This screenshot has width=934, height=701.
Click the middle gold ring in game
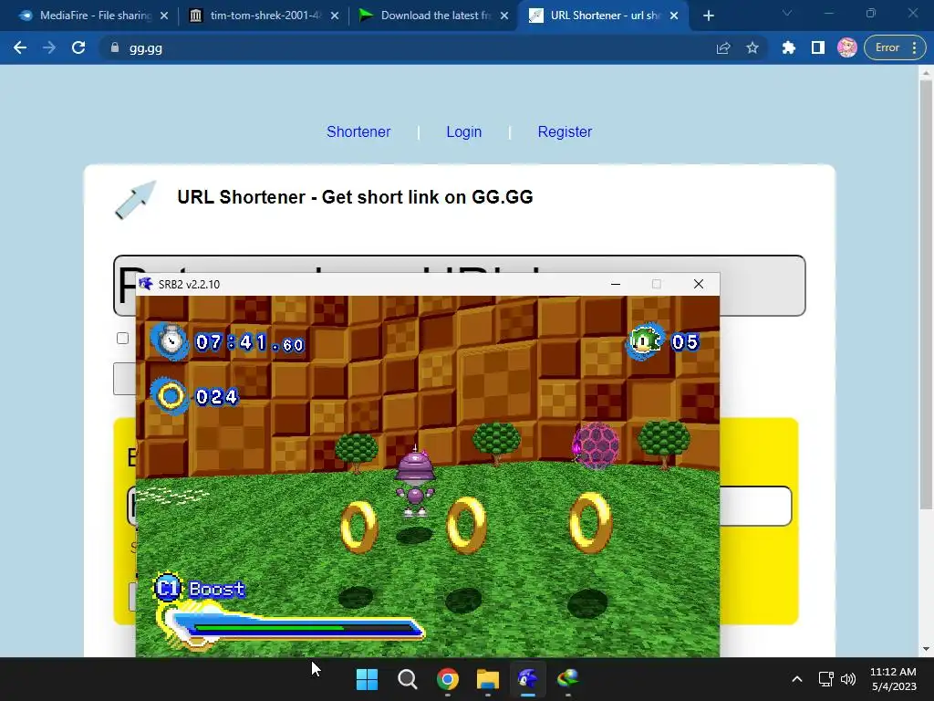(466, 525)
